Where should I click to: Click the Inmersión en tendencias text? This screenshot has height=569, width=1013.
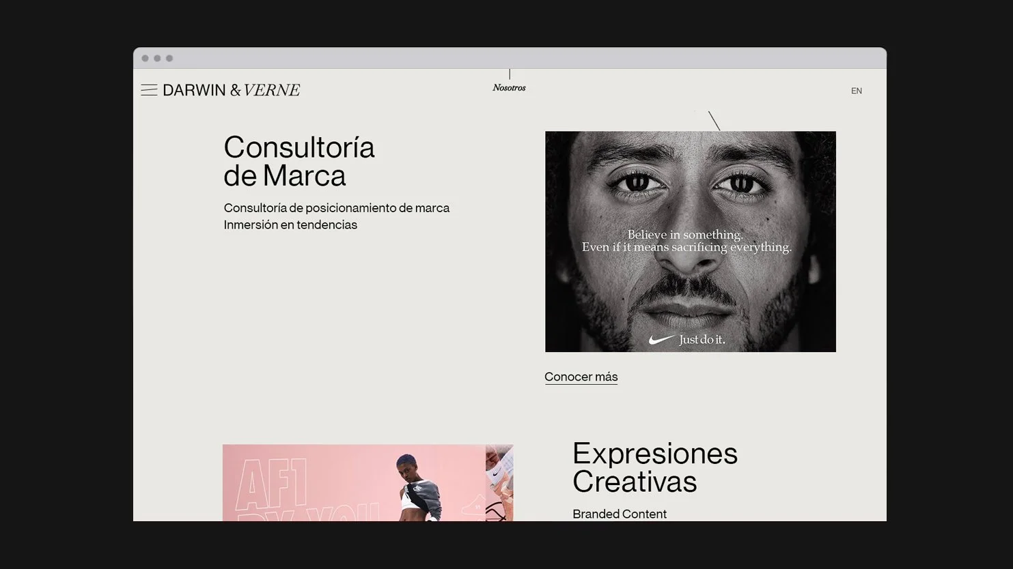click(x=290, y=225)
